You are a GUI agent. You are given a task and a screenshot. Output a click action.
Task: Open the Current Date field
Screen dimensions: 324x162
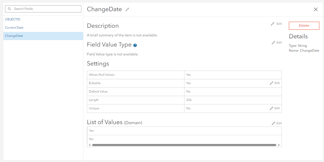point(14,27)
